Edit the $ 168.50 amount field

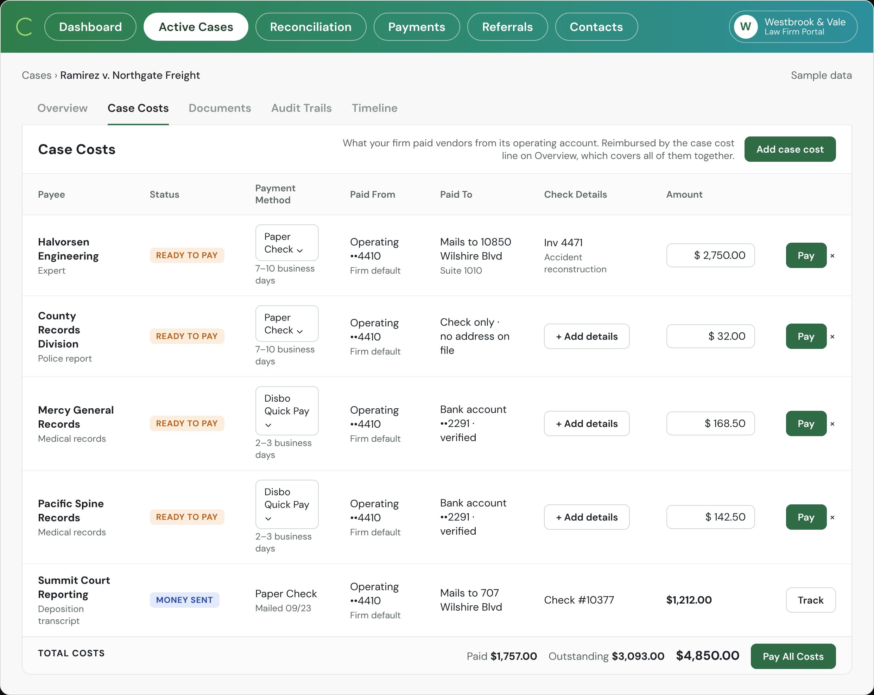pyautogui.click(x=710, y=424)
